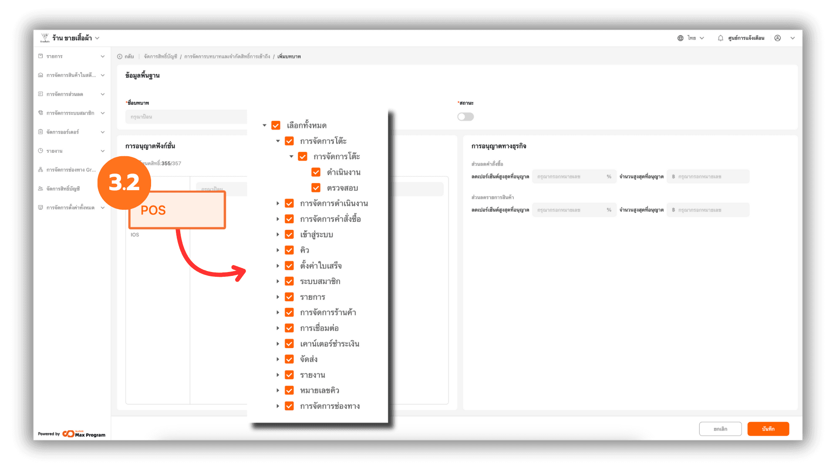Click the globe language icon

[x=680, y=38]
